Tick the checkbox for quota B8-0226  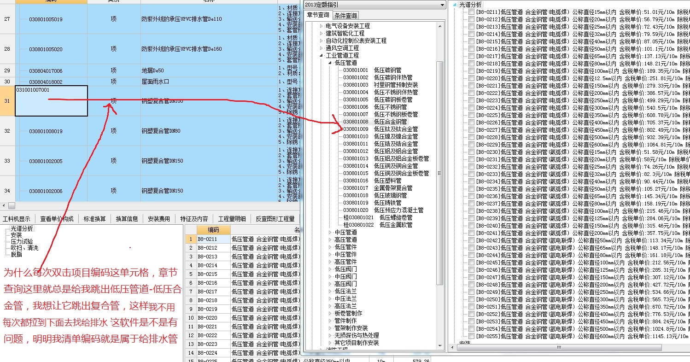[471, 123]
